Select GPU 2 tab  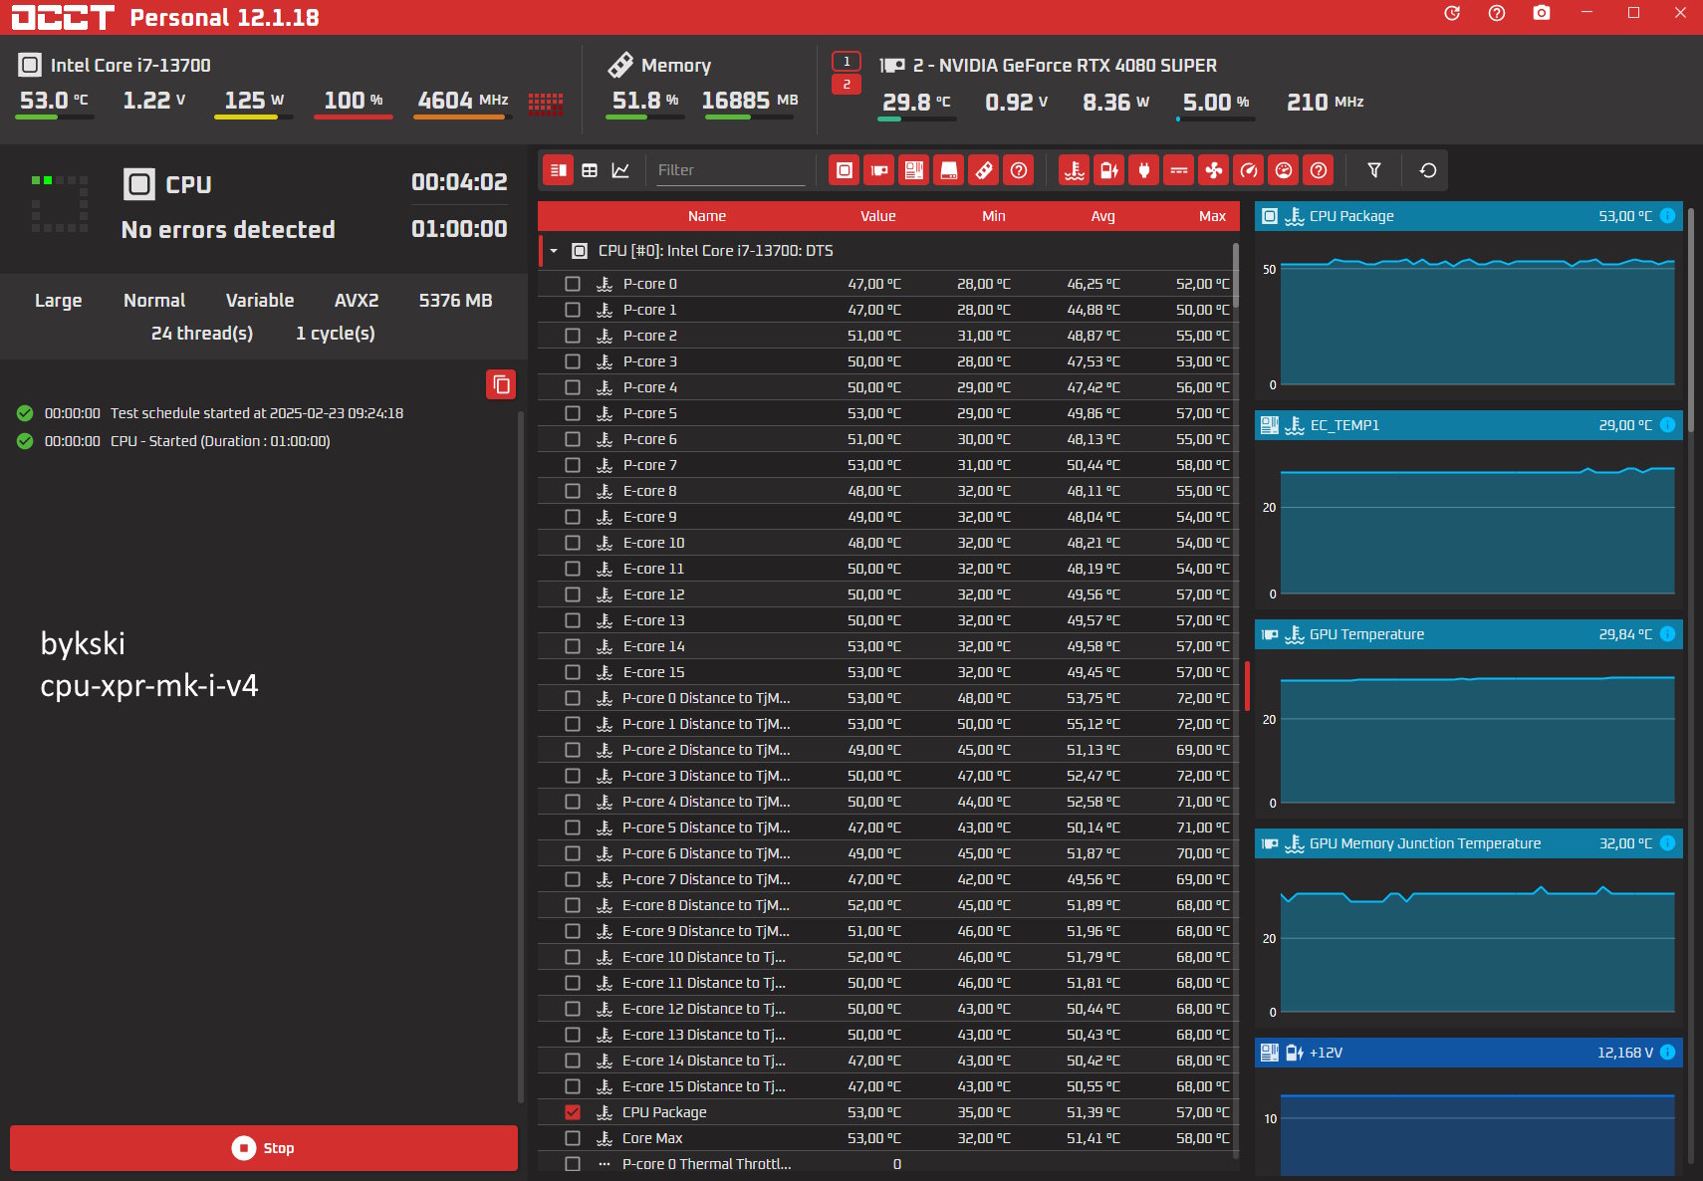[847, 85]
